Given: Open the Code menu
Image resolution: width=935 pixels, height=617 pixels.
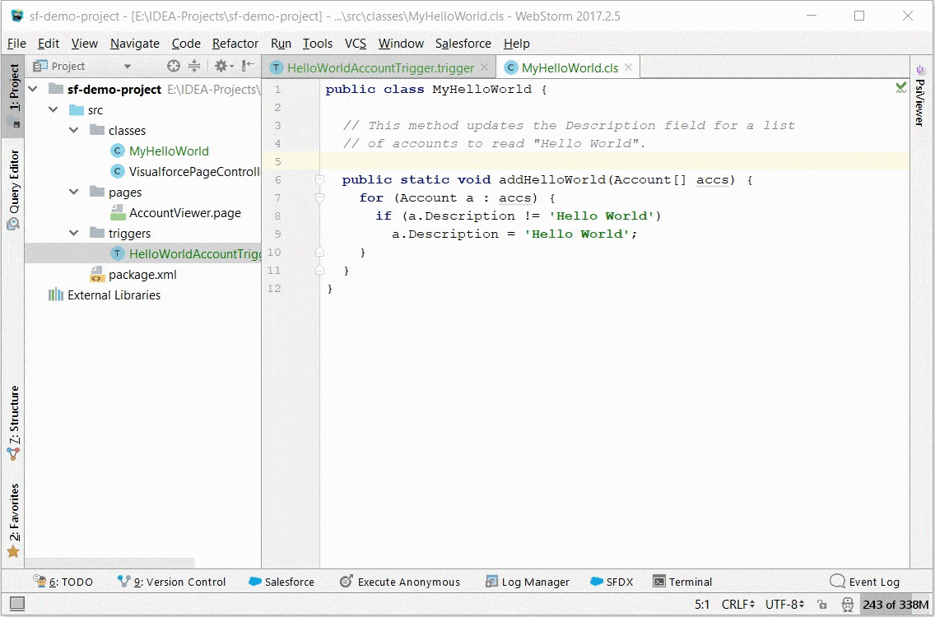Looking at the screenshot, I should (186, 44).
